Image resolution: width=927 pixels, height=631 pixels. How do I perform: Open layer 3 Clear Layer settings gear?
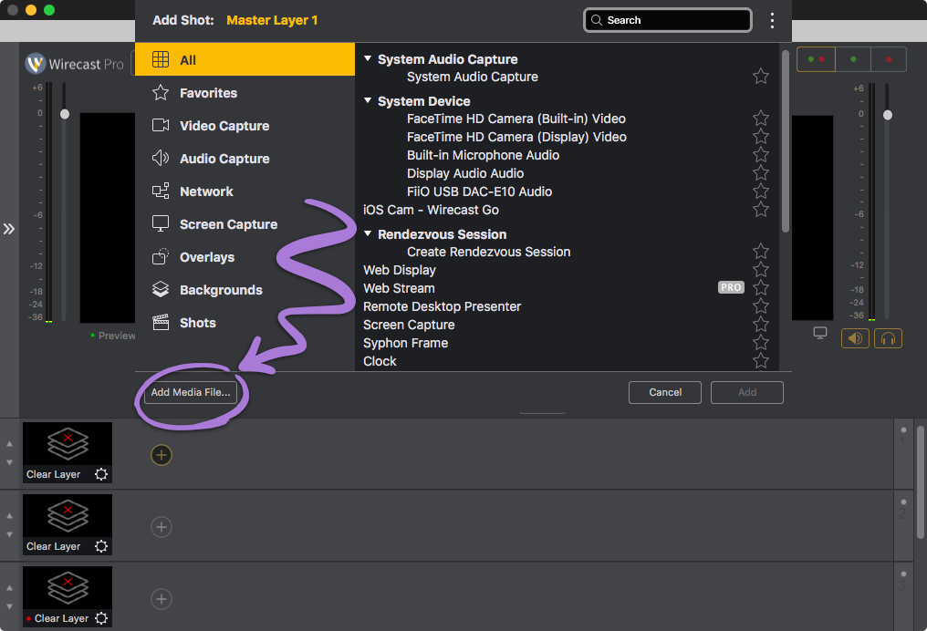tap(101, 618)
